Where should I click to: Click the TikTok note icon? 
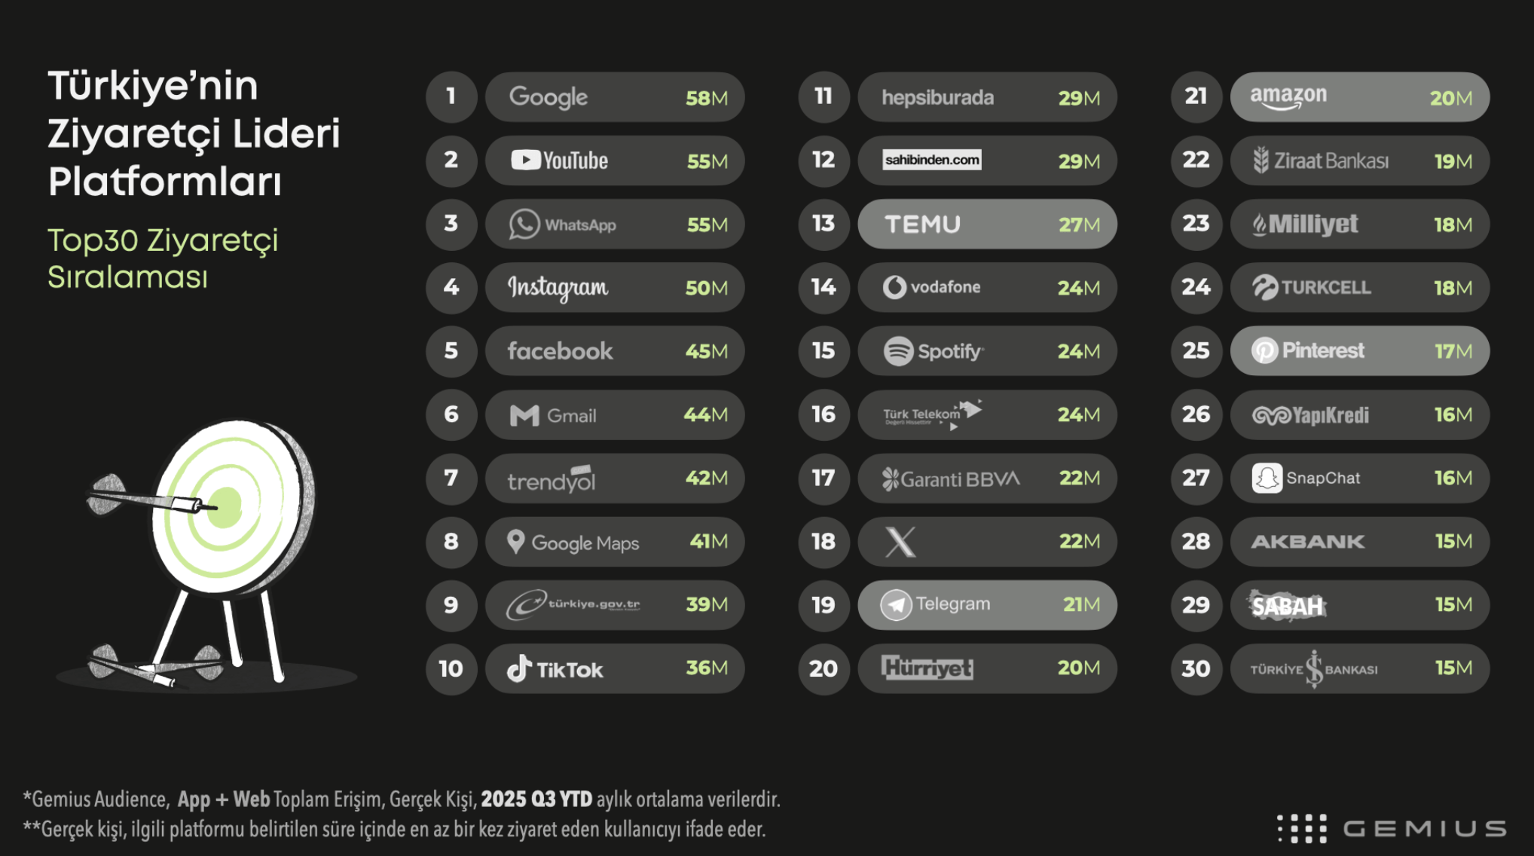[x=519, y=668]
